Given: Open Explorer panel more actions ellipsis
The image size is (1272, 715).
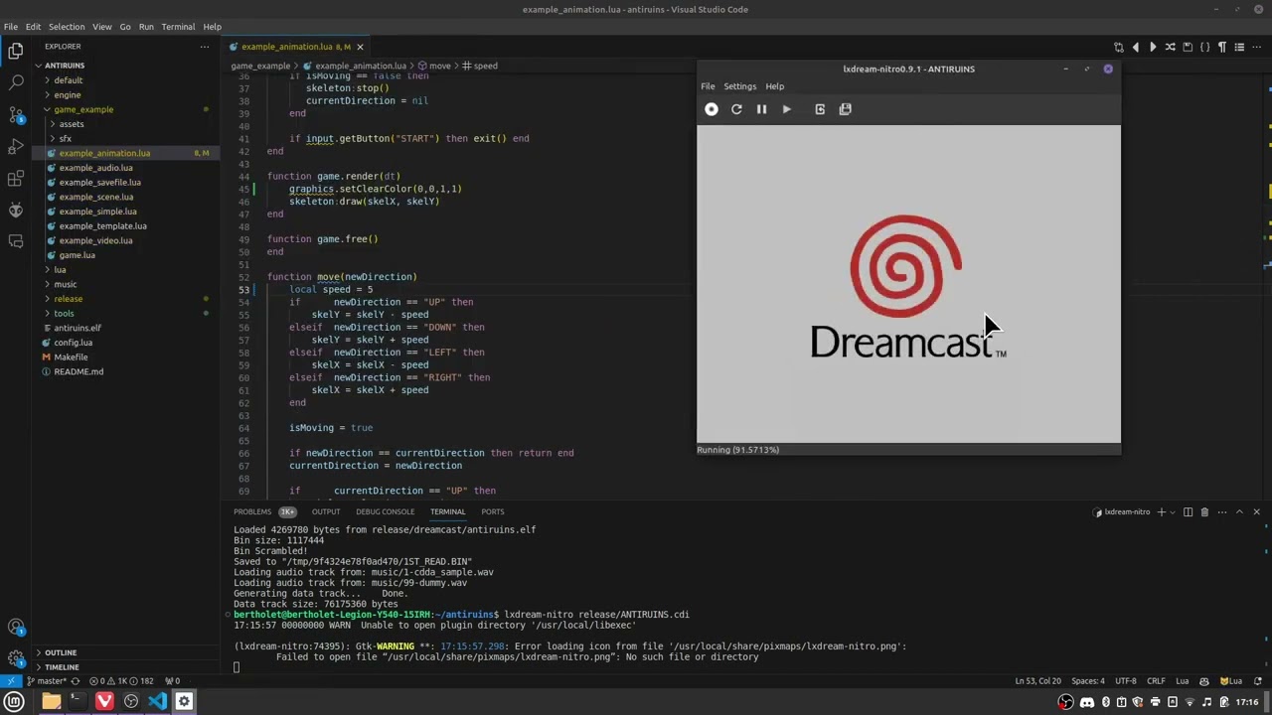Looking at the screenshot, I should coord(205,46).
